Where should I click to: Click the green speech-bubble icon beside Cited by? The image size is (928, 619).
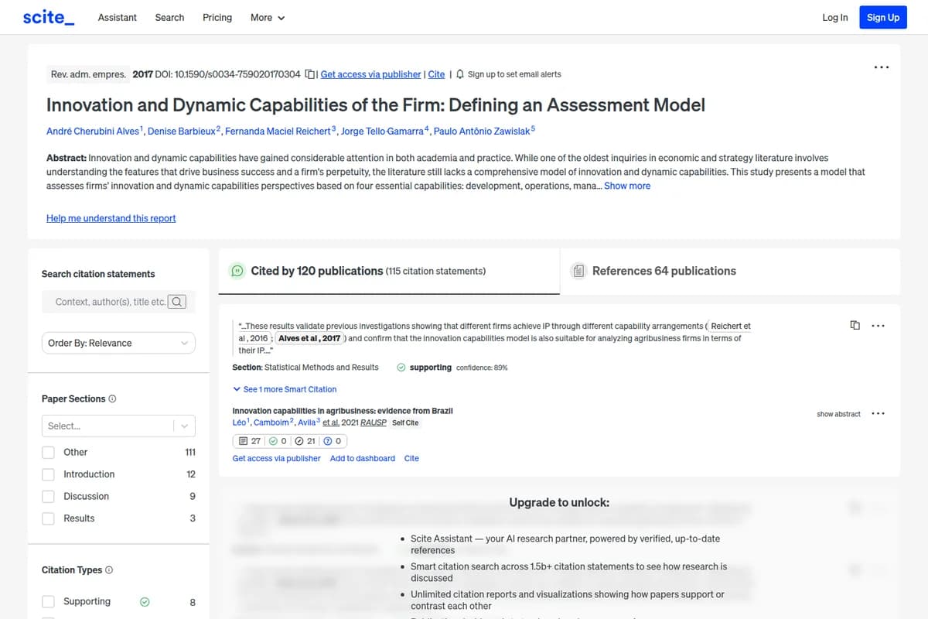pos(237,271)
